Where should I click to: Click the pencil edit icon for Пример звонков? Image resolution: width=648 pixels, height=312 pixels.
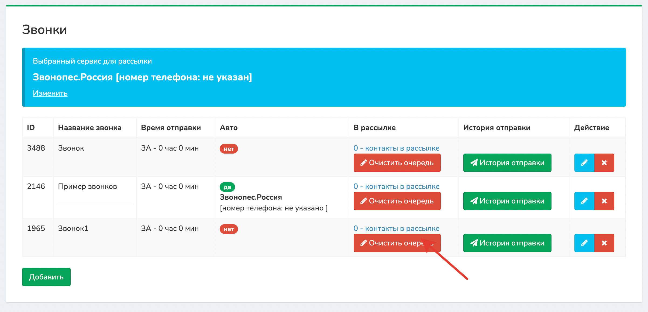[x=584, y=201]
